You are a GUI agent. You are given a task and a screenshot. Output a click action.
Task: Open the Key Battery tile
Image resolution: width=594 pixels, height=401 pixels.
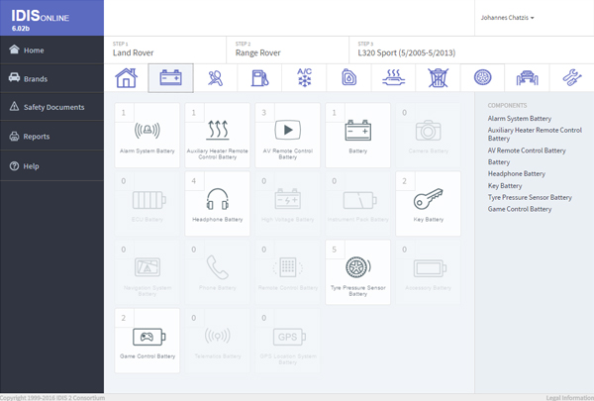coord(428,204)
